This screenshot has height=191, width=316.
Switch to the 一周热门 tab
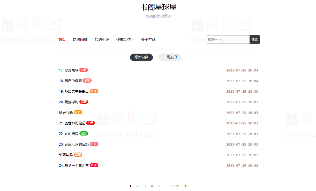tap(170, 57)
